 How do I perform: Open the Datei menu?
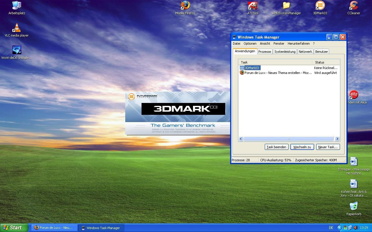236,43
